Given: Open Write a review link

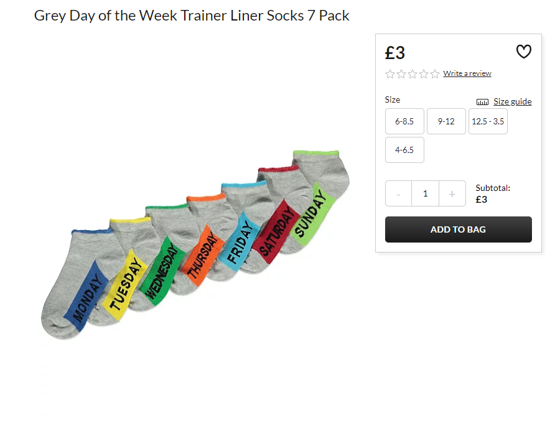Looking at the screenshot, I should point(467,73).
